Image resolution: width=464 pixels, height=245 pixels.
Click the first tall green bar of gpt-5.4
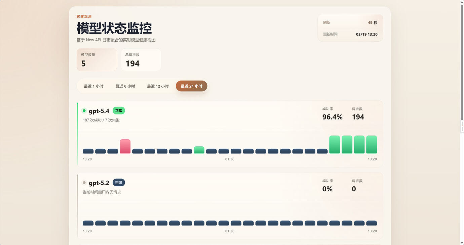pos(335,145)
